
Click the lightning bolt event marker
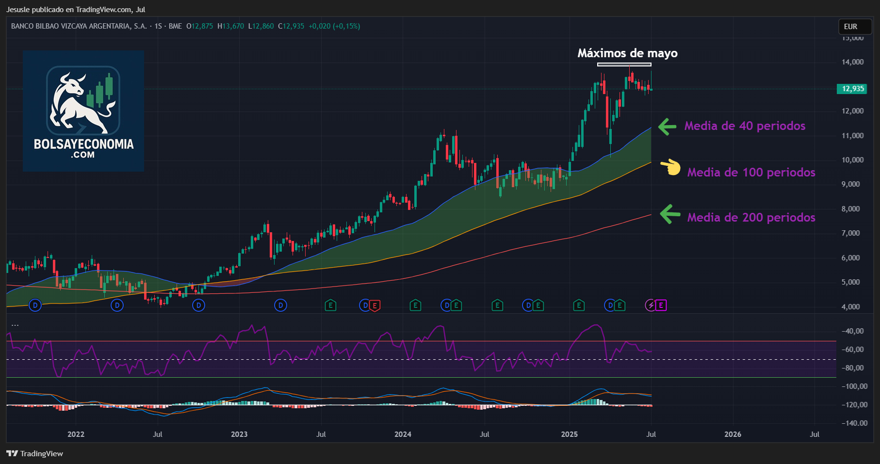coord(651,305)
